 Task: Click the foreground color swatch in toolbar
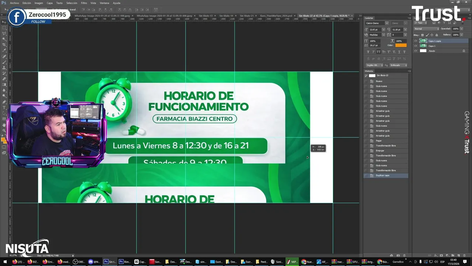point(3,139)
